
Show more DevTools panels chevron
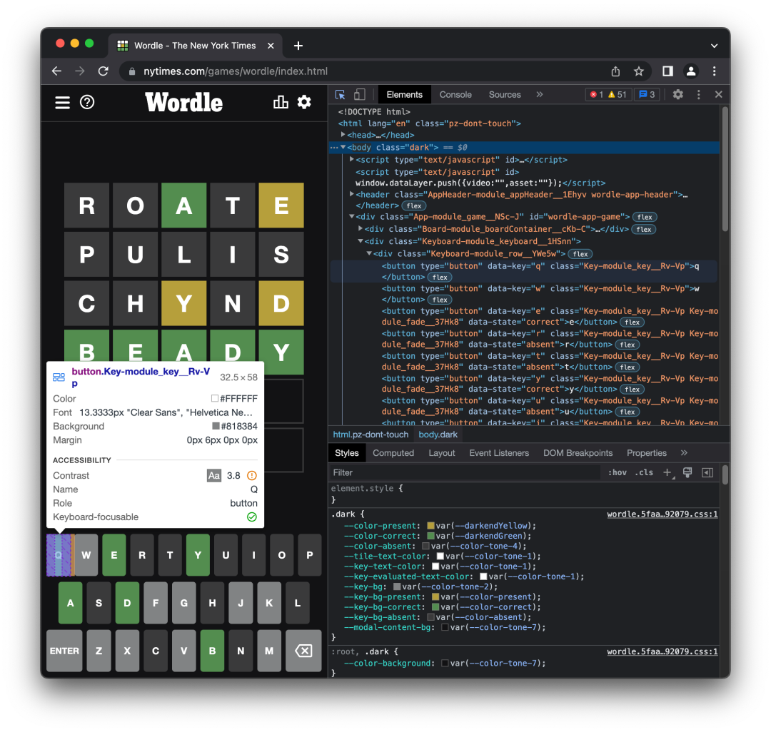tap(540, 94)
